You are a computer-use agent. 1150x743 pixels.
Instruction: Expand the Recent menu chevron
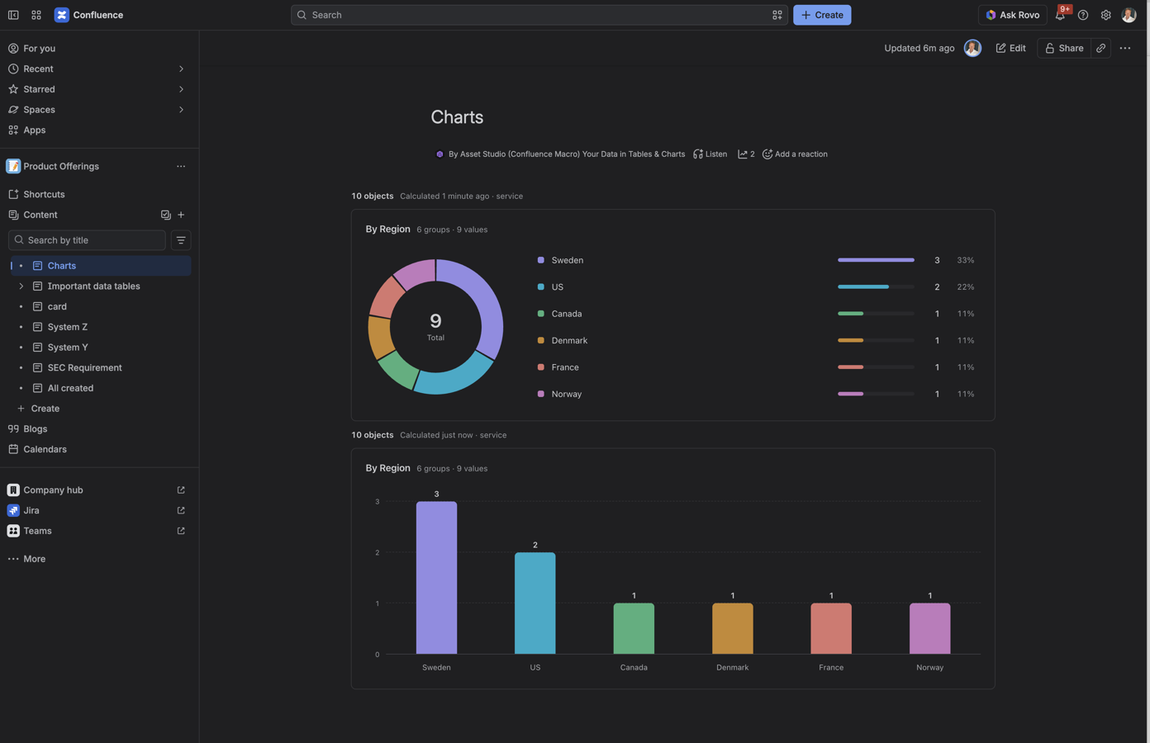(x=181, y=69)
